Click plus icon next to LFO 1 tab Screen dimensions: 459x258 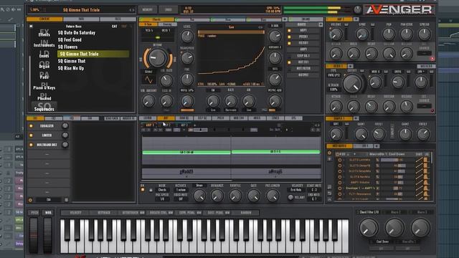point(377,146)
